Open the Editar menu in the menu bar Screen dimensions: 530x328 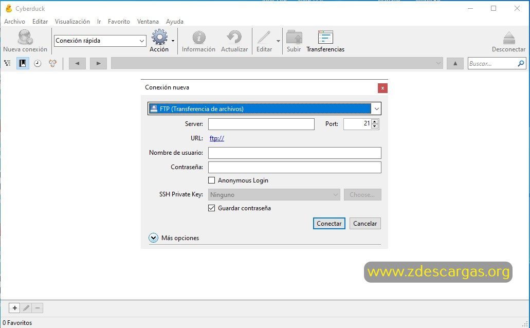(40, 21)
